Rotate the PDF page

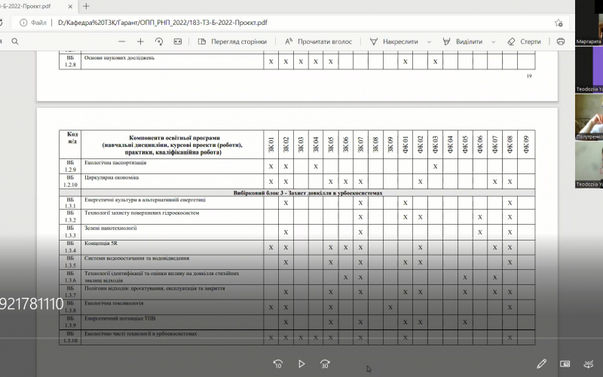click(159, 41)
